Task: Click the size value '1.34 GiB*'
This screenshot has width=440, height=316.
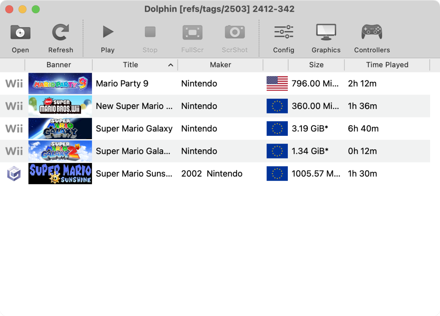Action: (310, 151)
